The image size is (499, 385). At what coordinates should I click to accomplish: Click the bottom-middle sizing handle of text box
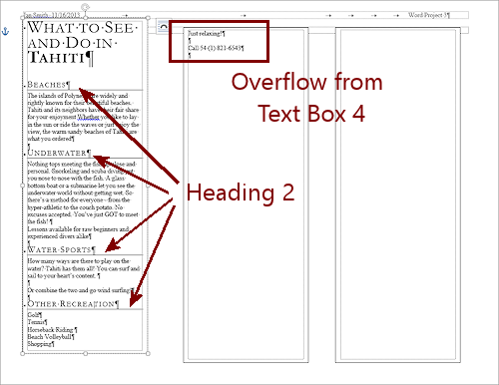point(86,353)
